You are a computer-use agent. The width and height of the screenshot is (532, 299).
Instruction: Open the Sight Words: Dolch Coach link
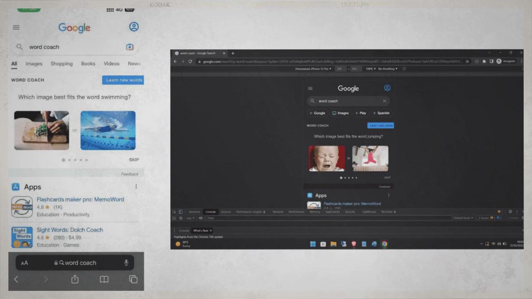70,230
